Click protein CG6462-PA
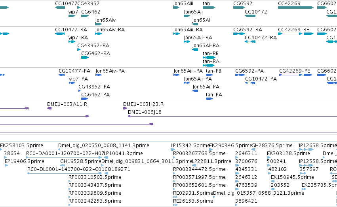The width and height of the screenshot is (337, 207). pos(95,95)
